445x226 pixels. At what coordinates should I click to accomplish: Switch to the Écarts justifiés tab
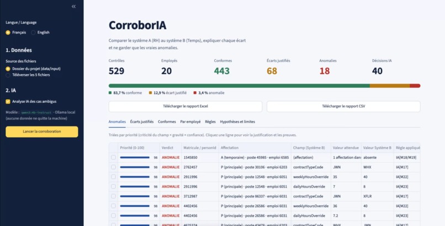[142, 122]
